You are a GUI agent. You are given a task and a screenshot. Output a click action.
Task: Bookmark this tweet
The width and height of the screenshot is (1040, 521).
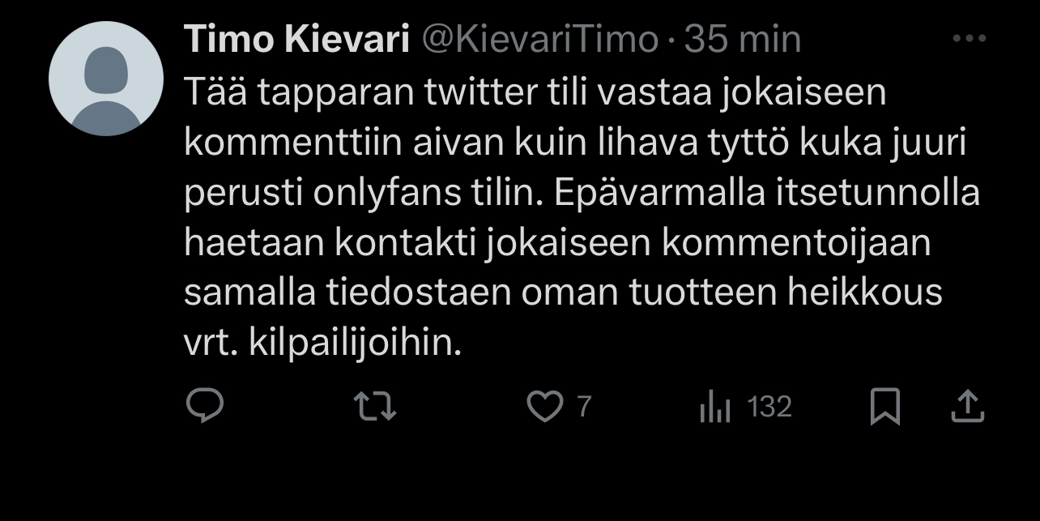click(x=884, y=407)
